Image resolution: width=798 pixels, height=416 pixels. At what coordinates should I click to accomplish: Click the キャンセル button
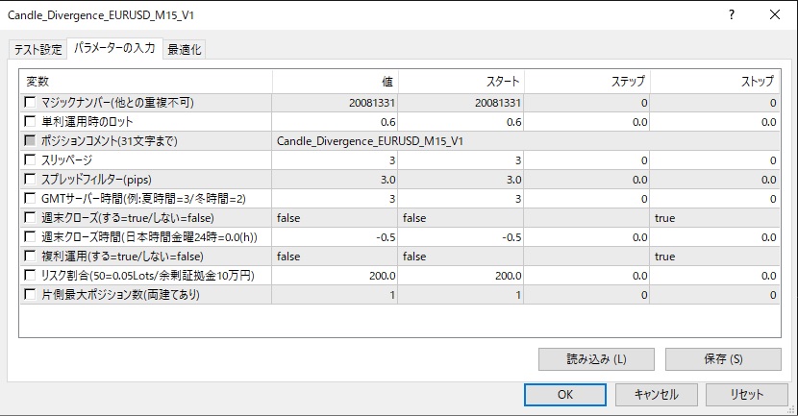coord(657,394)
